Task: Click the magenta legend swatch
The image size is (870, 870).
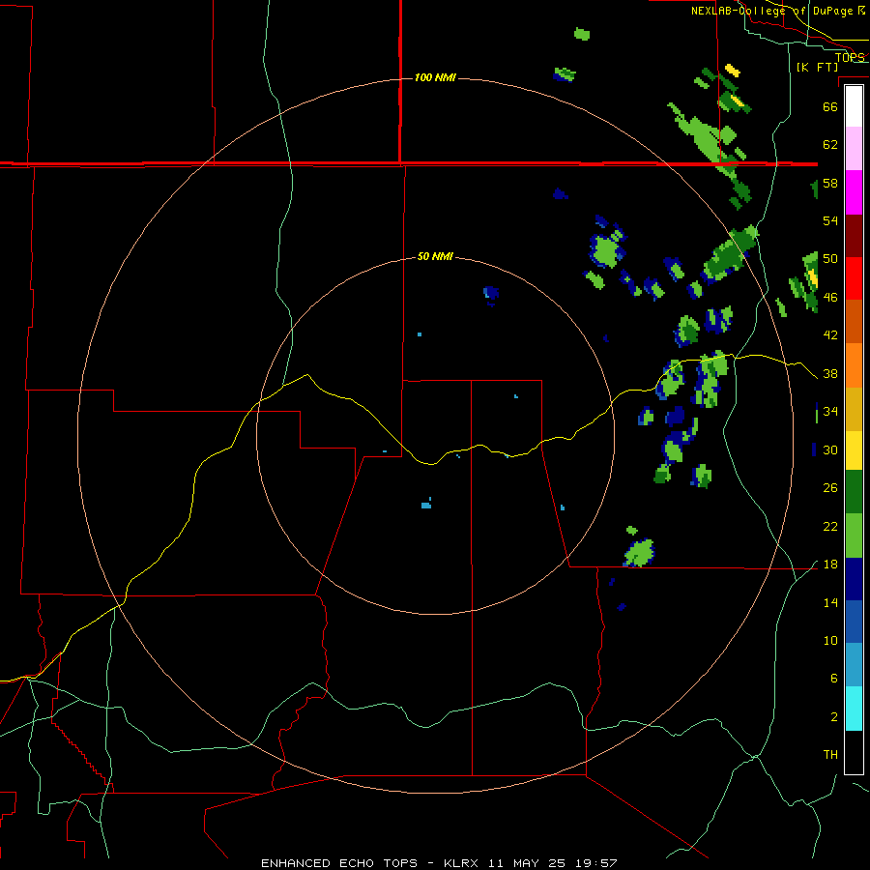Action: click(854, 192)
